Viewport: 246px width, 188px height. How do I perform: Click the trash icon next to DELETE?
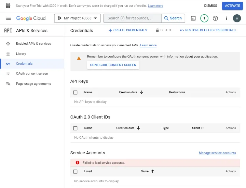157,30
